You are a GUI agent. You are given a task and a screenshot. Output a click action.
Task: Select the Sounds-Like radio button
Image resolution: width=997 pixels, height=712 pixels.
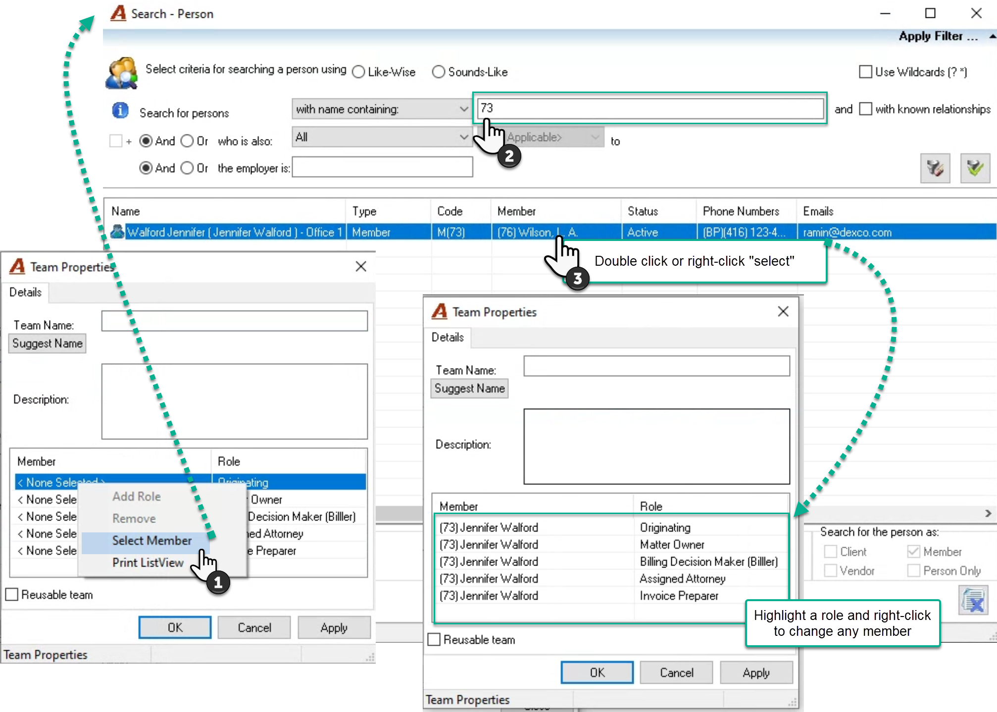tap(439, 72)
